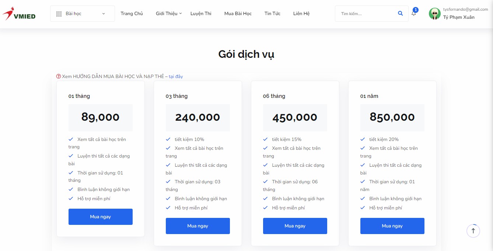The height and width of the screenshot is (251, 493).
Task: Click the search magnifier icon
Action: (401, 14)
